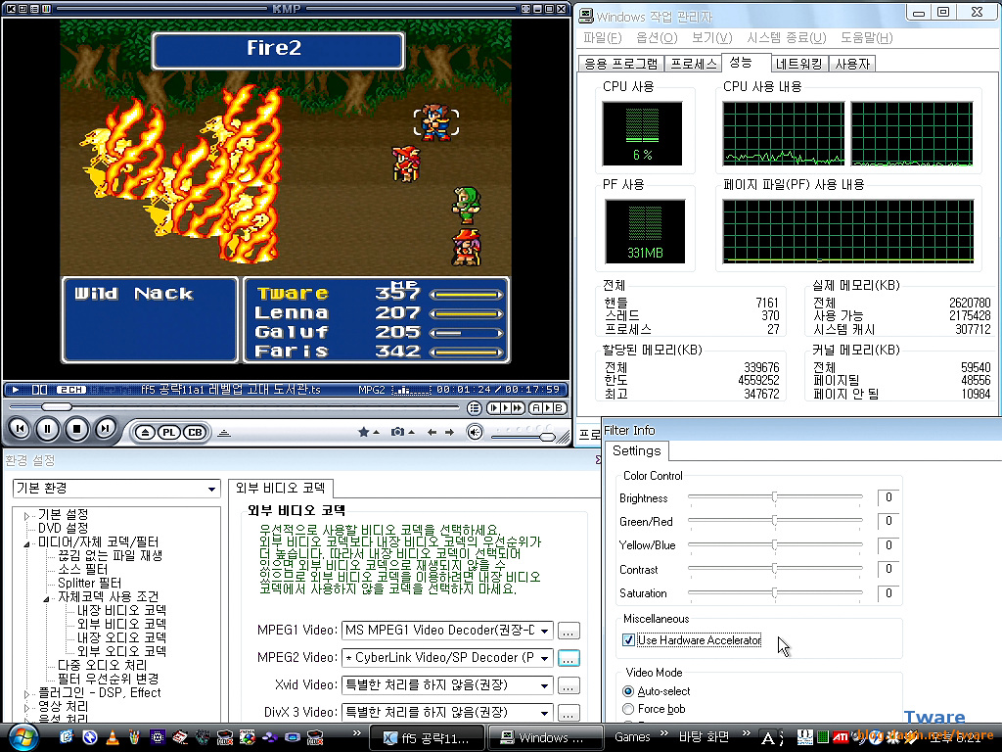Click the A-B repeat section button in KMP
Viewport: 1002px width, 752px height.
point(548,408)
